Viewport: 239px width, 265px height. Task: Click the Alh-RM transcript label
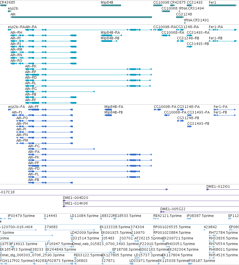click(x=16, y=49)
